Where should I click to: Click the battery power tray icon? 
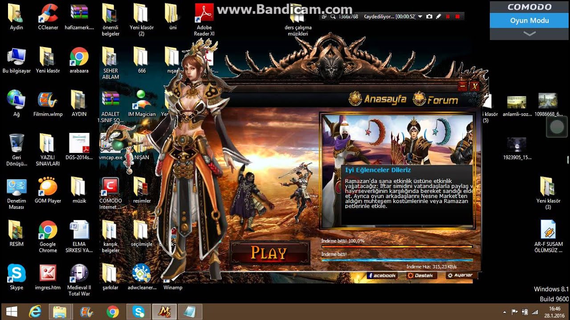coord(525,312)
